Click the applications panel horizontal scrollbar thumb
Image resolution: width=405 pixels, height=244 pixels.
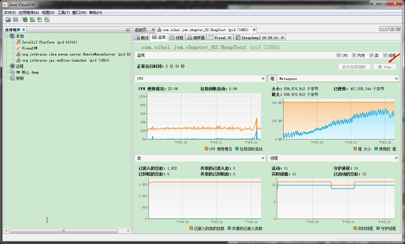tap(63, 231)
